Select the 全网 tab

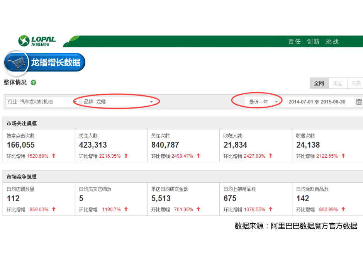(x=319, y=83)
